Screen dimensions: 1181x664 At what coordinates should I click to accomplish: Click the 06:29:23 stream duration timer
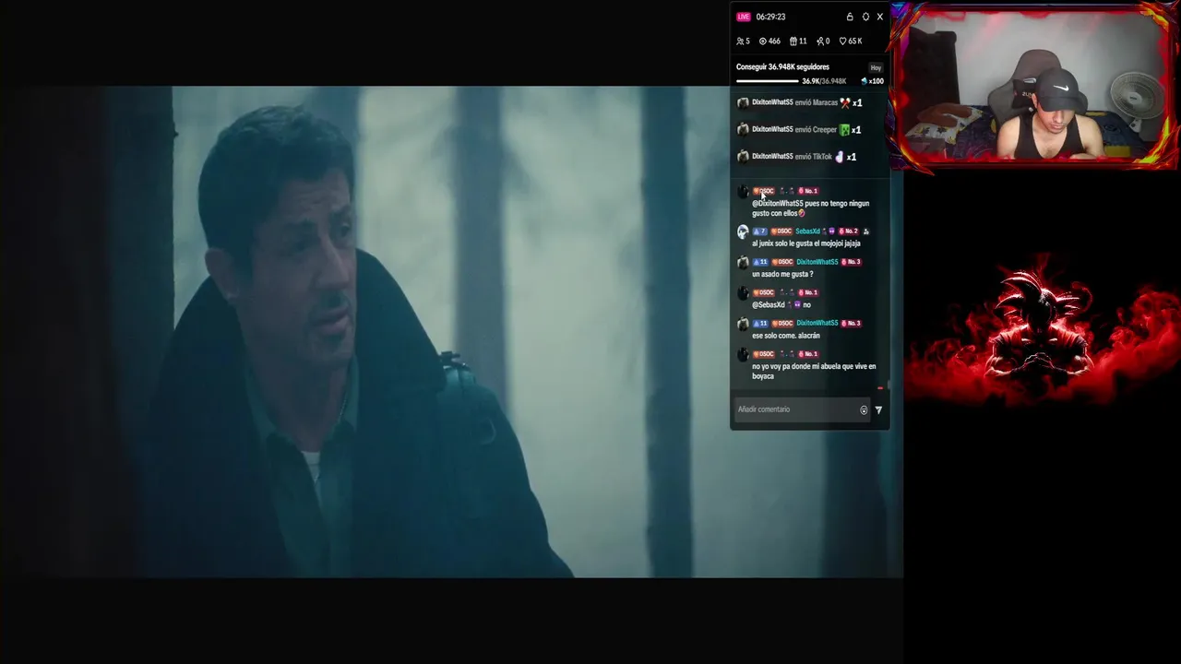click(770, 17)
